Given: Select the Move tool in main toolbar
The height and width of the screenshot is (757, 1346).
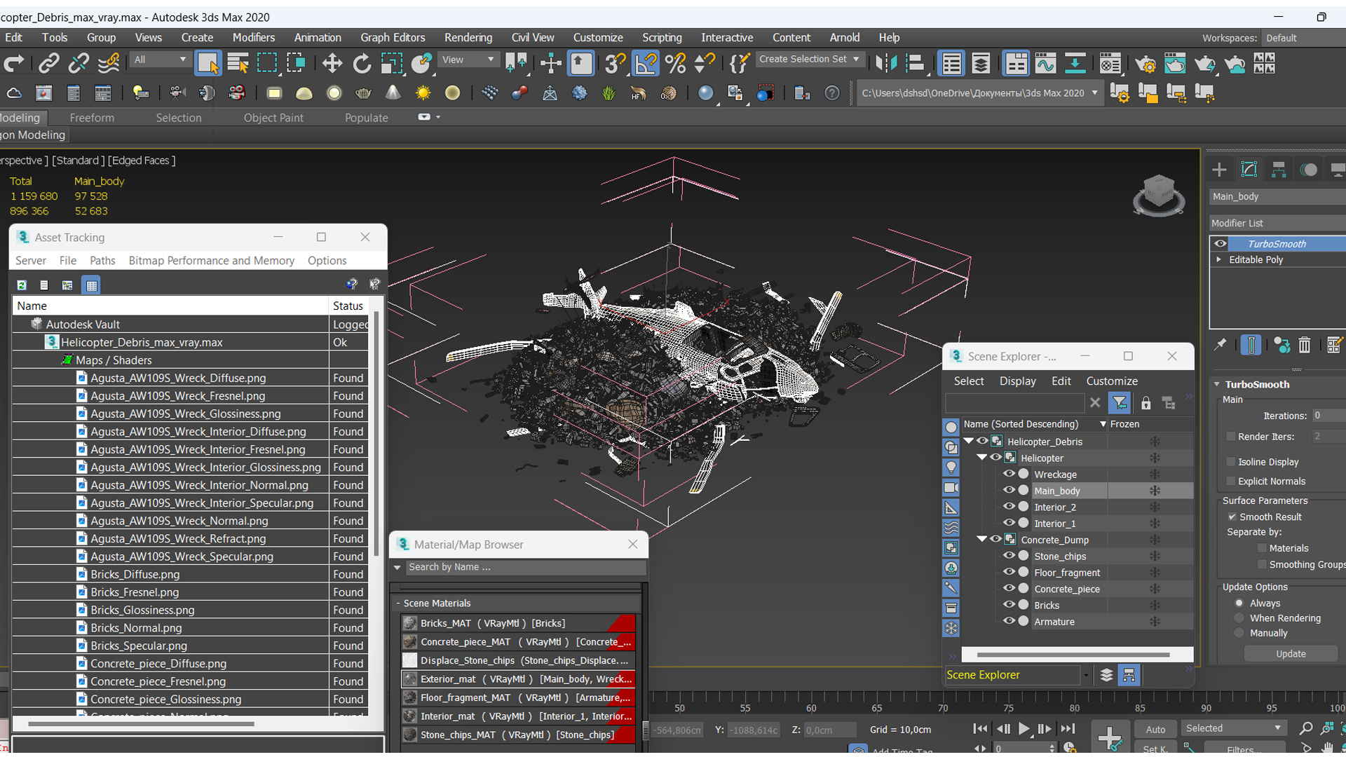Looking at the screenshot, I should (332, 63).
